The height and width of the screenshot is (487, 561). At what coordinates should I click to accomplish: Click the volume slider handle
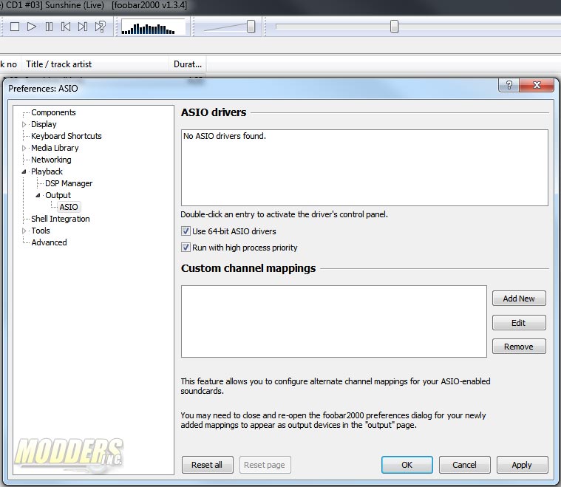251,27
